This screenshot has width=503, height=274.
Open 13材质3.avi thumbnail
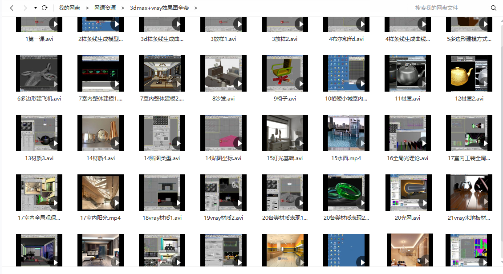coord(39,133)
